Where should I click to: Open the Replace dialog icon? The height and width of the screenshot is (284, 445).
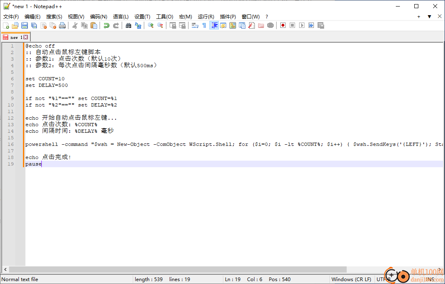(138, 25)
